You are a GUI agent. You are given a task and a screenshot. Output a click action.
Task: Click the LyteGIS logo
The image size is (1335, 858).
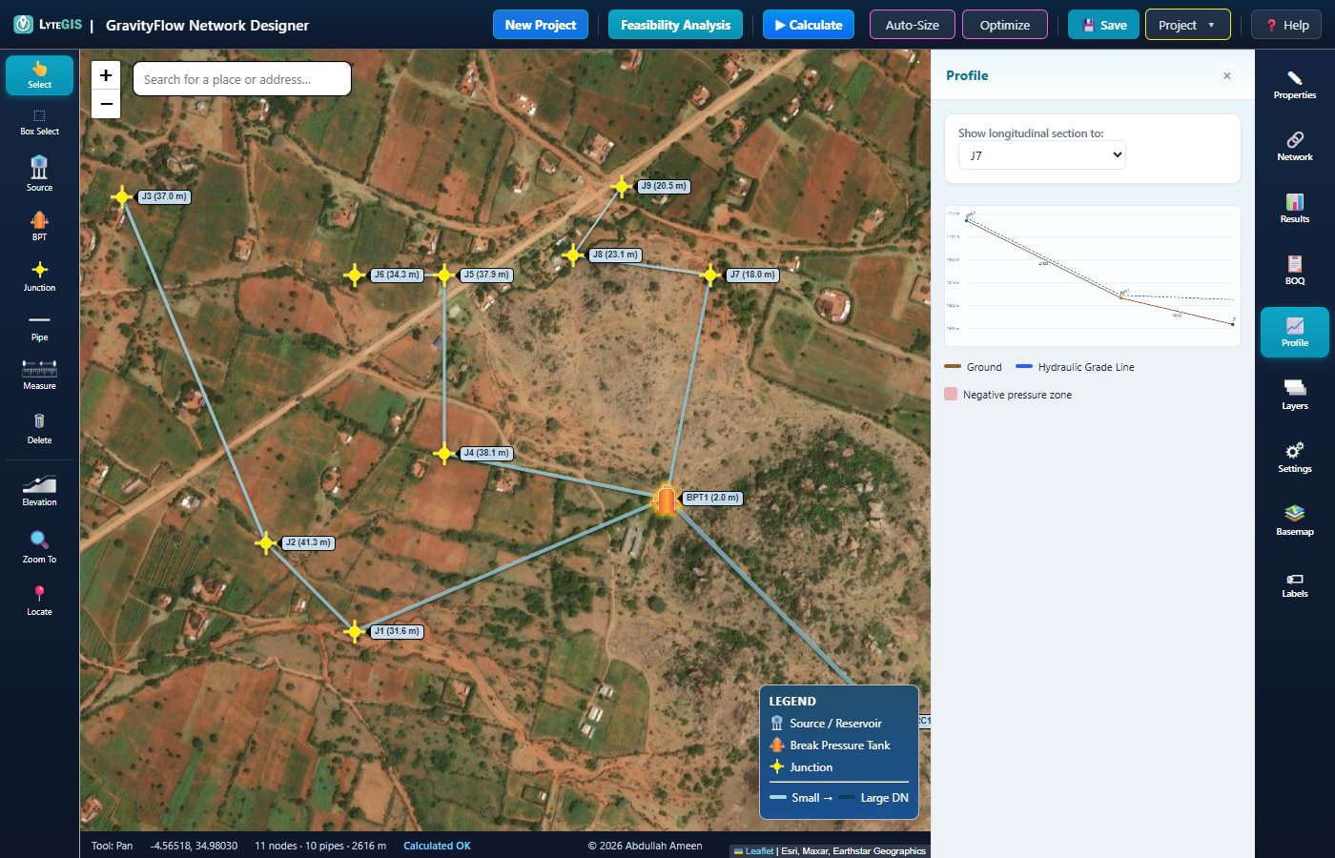(48, 25)
